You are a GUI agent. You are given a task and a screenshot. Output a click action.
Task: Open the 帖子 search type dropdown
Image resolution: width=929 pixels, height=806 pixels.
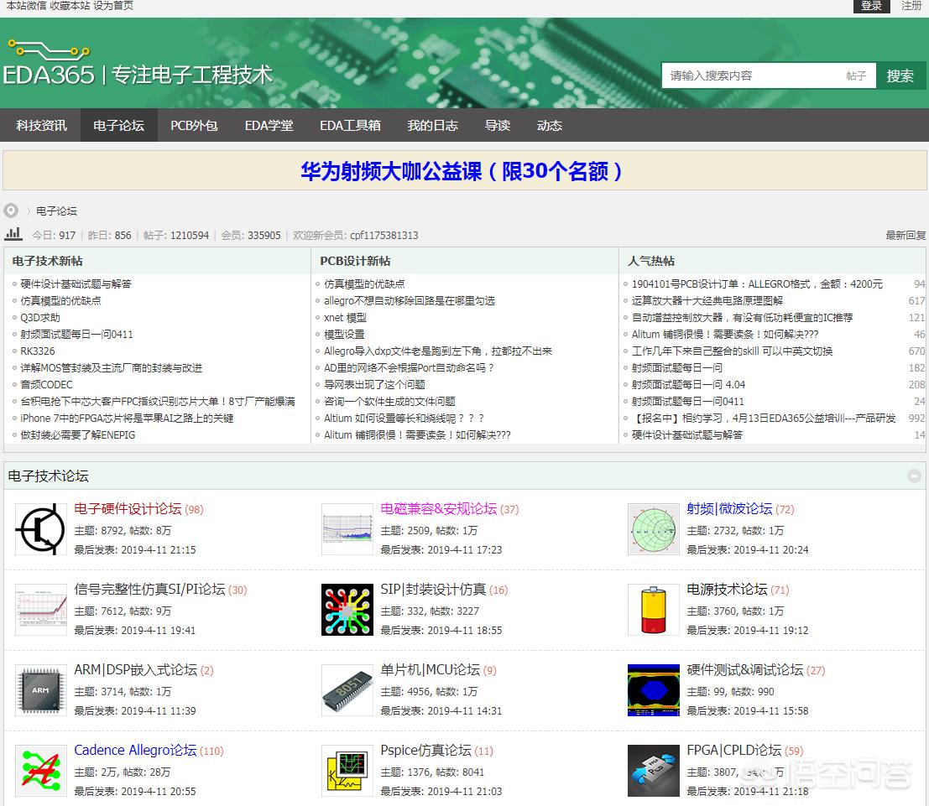[x=856, y=75]
